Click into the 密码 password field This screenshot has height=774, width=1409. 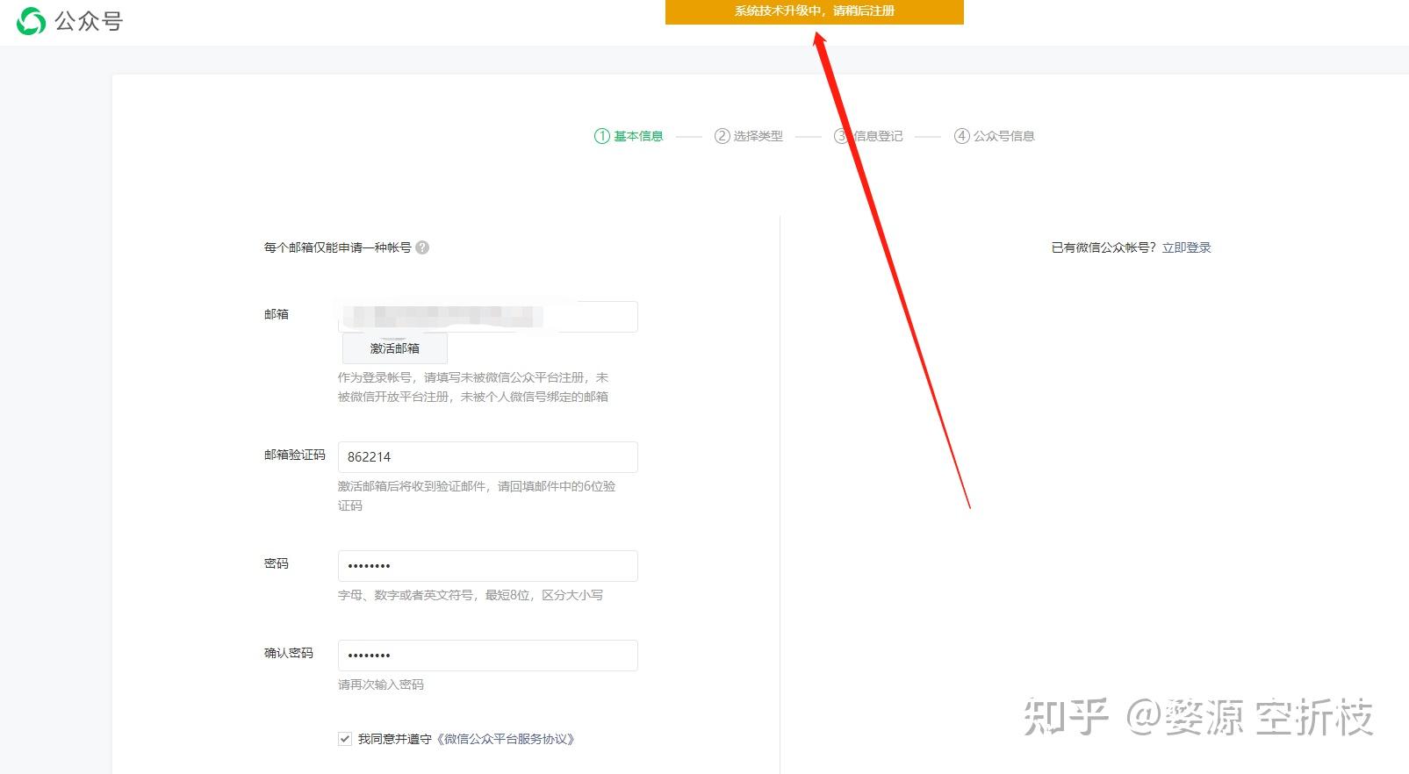click(488, 566)
